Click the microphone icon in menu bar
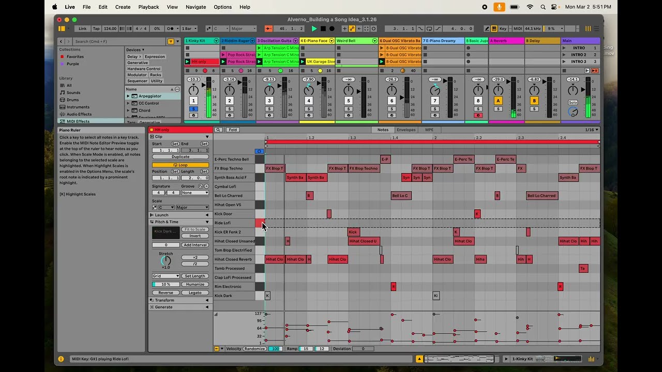Viewport: 662px width, 372px height. coord(499,7)
